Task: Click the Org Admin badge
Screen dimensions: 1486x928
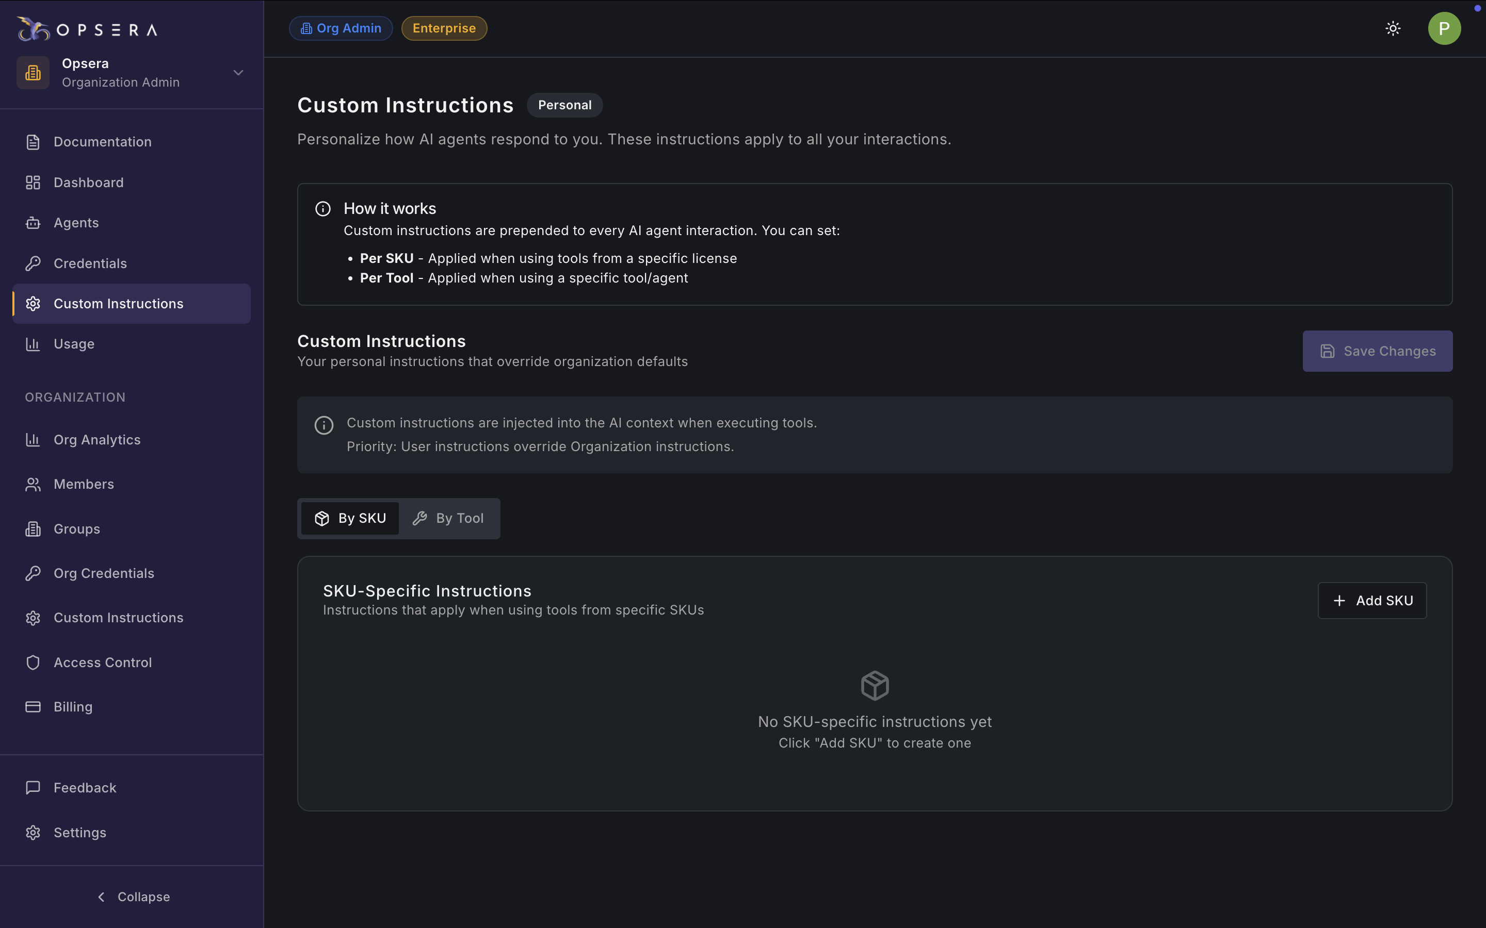Action: 341,28
